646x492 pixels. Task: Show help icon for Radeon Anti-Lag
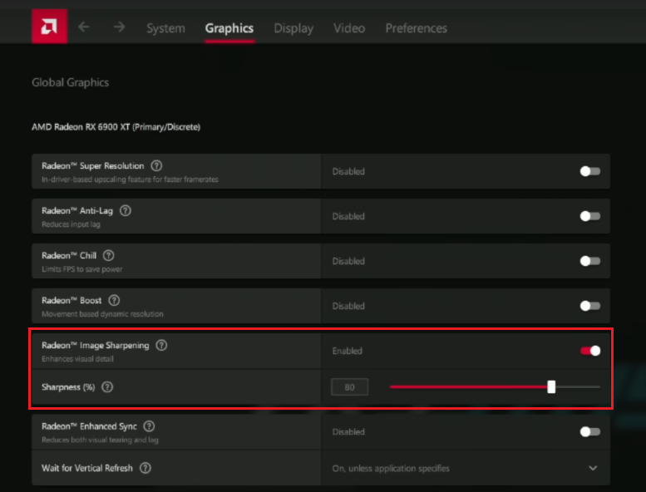(x=126, y=211)
